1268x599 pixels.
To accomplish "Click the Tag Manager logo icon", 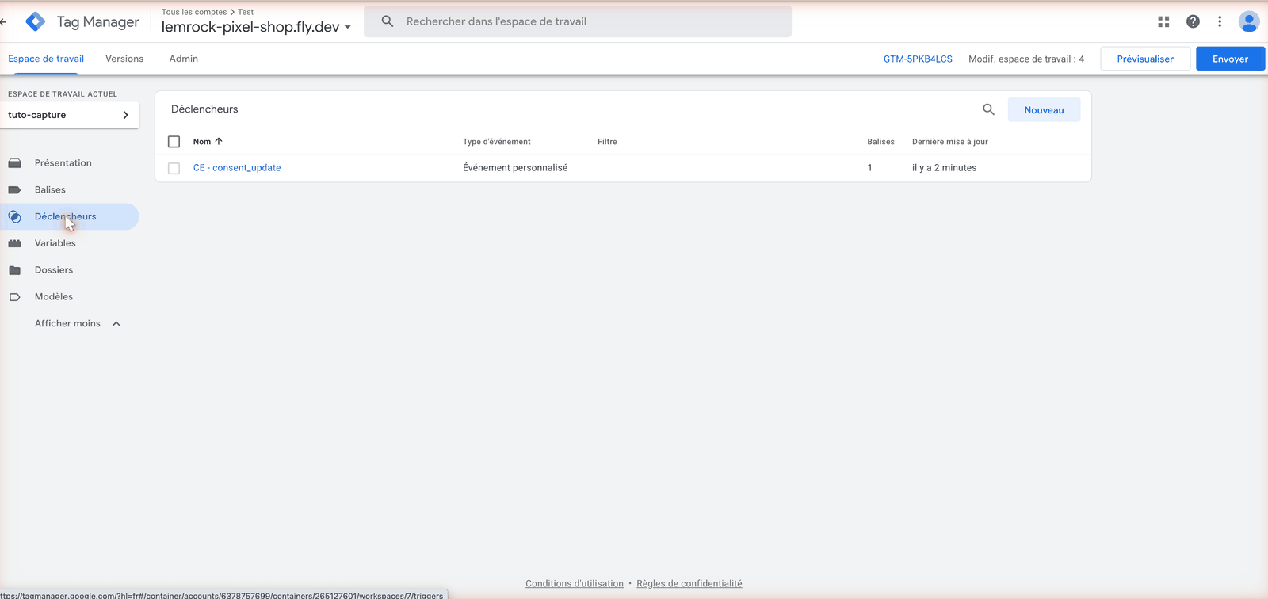I will [36, 21].
